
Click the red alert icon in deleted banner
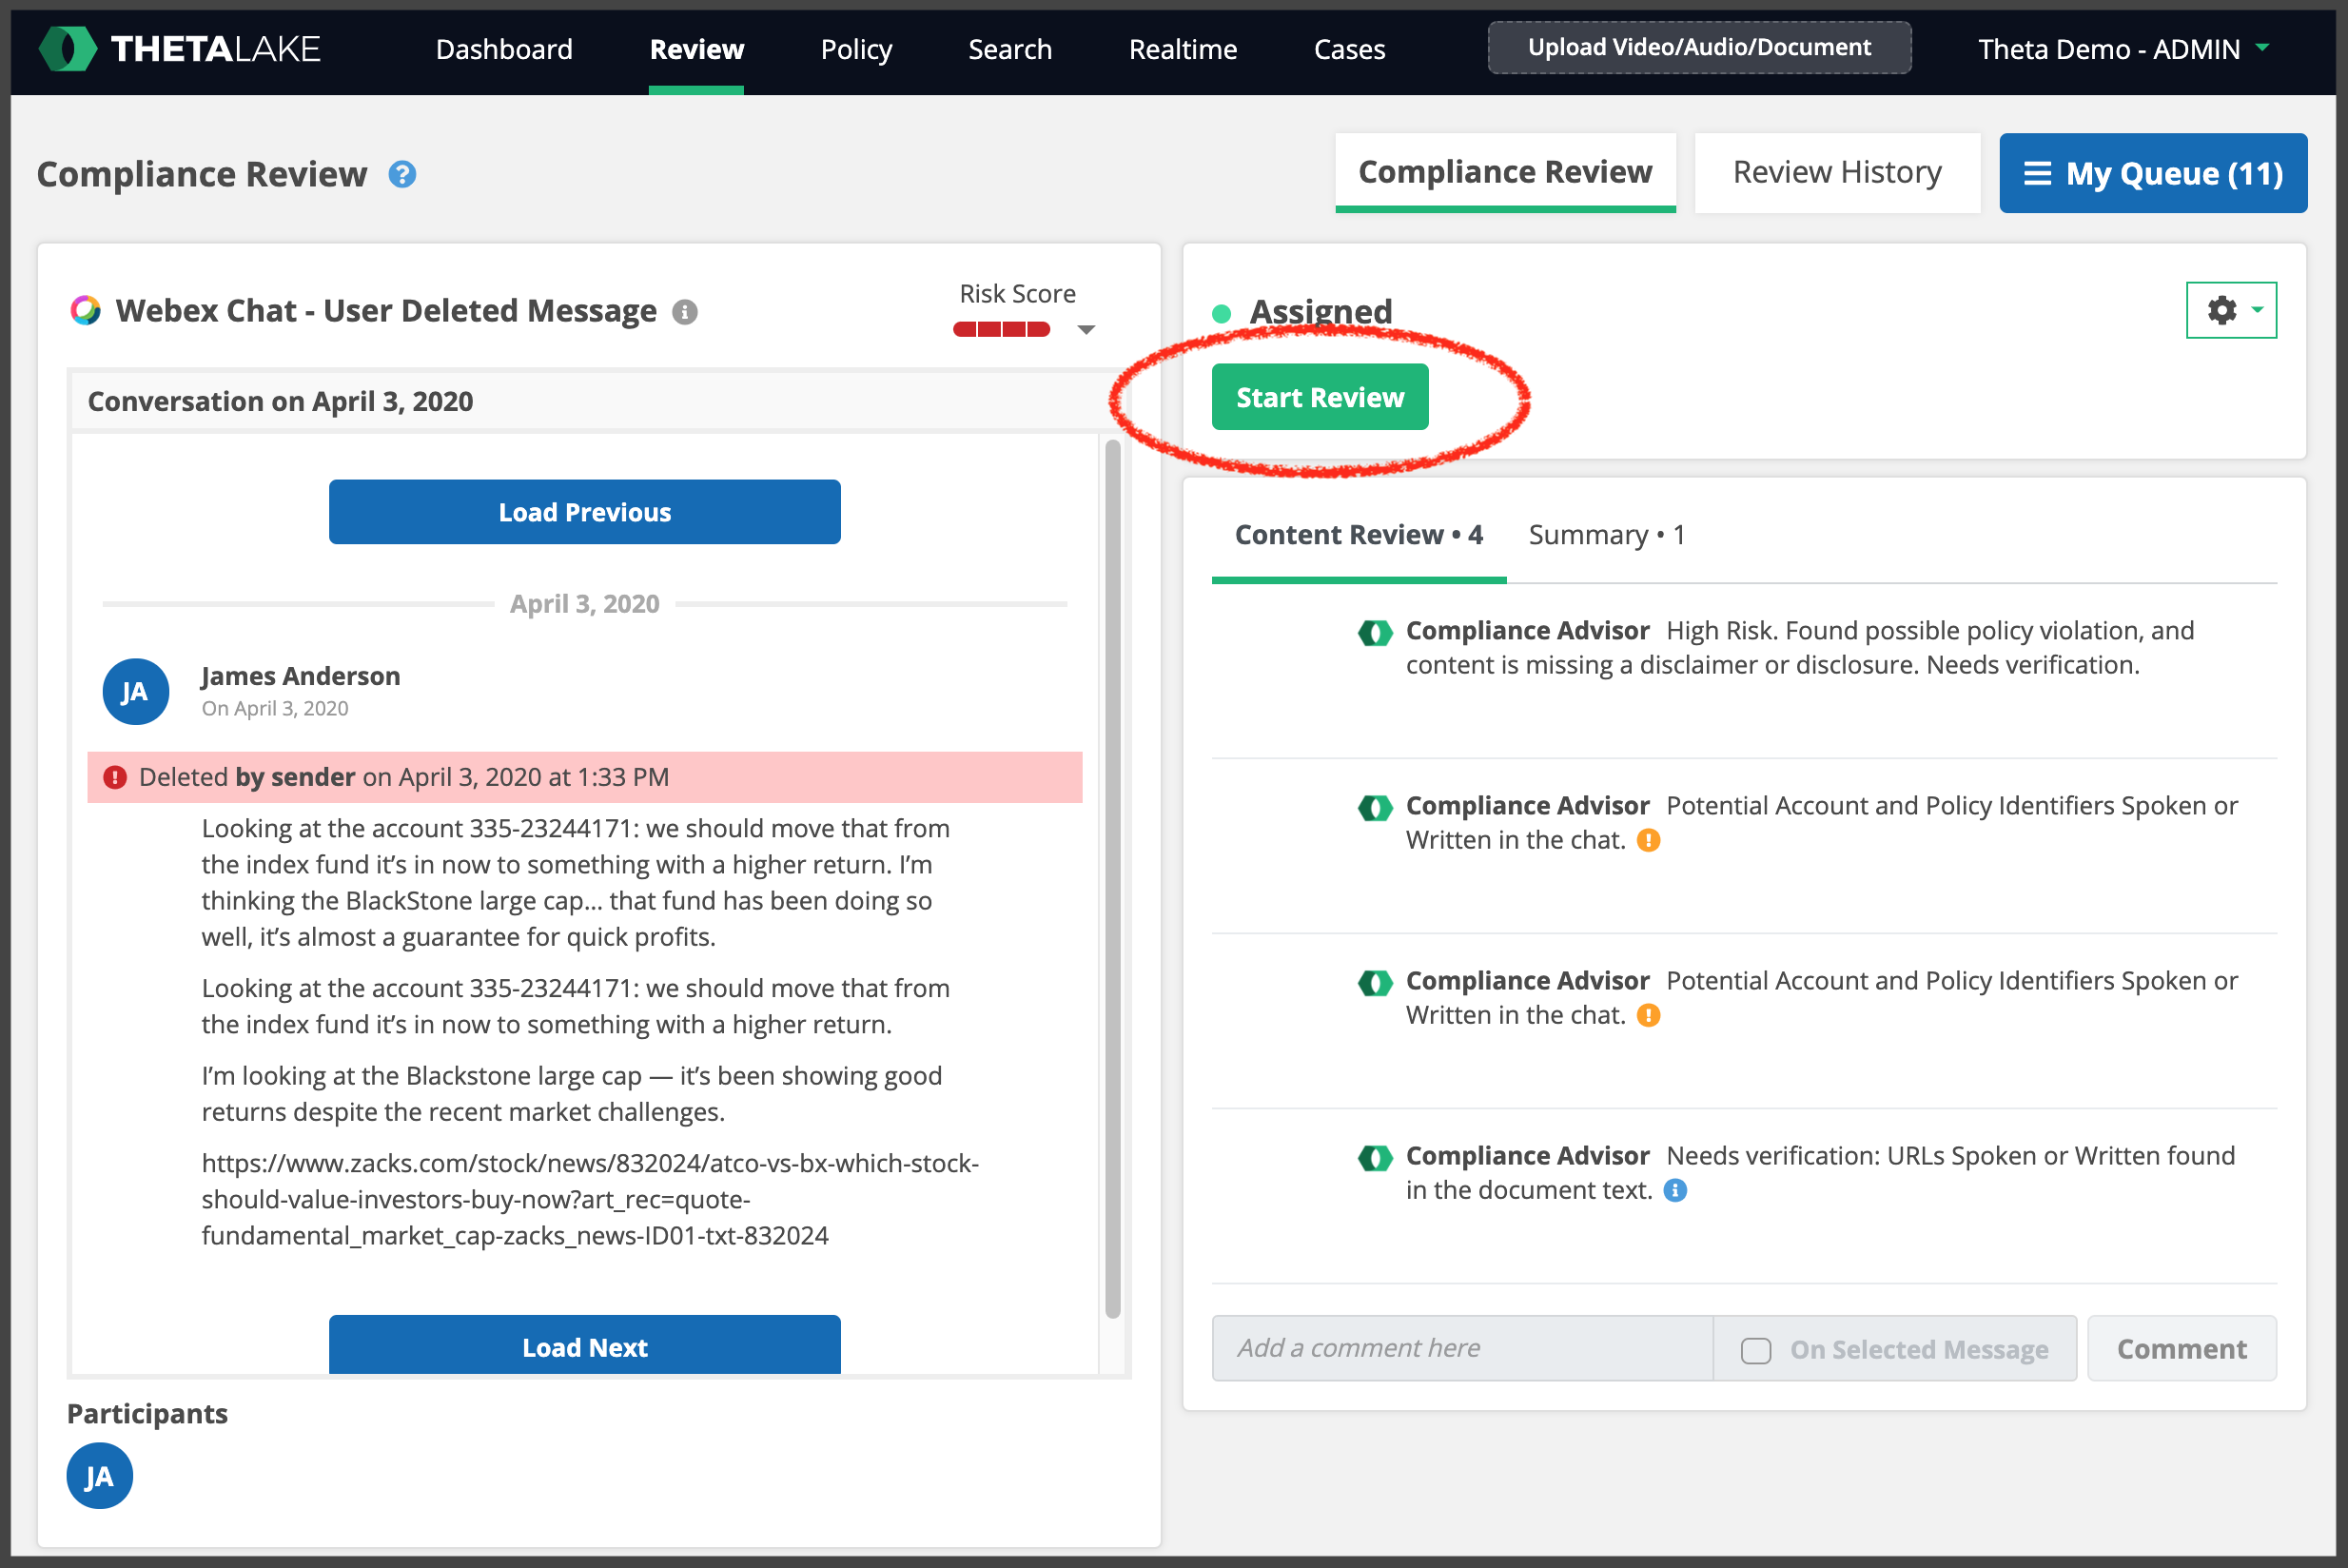(x=115, y=777)
